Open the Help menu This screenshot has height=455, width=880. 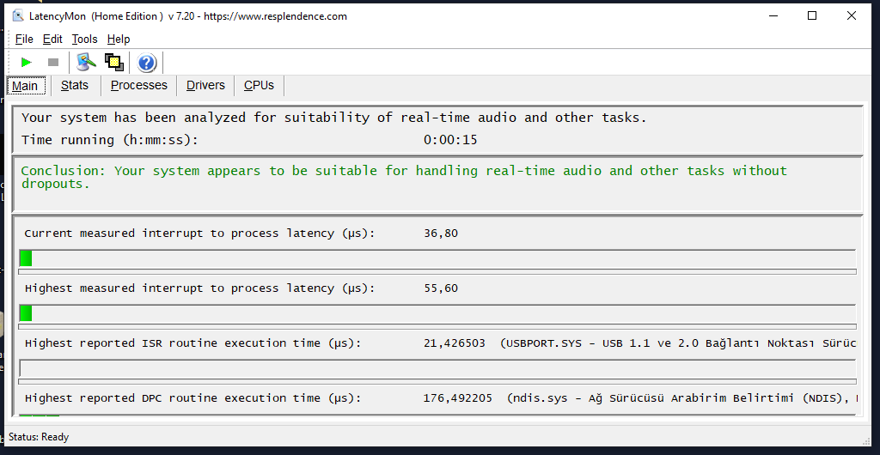119,39
